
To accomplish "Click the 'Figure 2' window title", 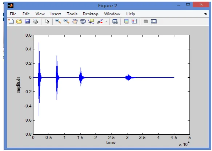I will 108,6.
